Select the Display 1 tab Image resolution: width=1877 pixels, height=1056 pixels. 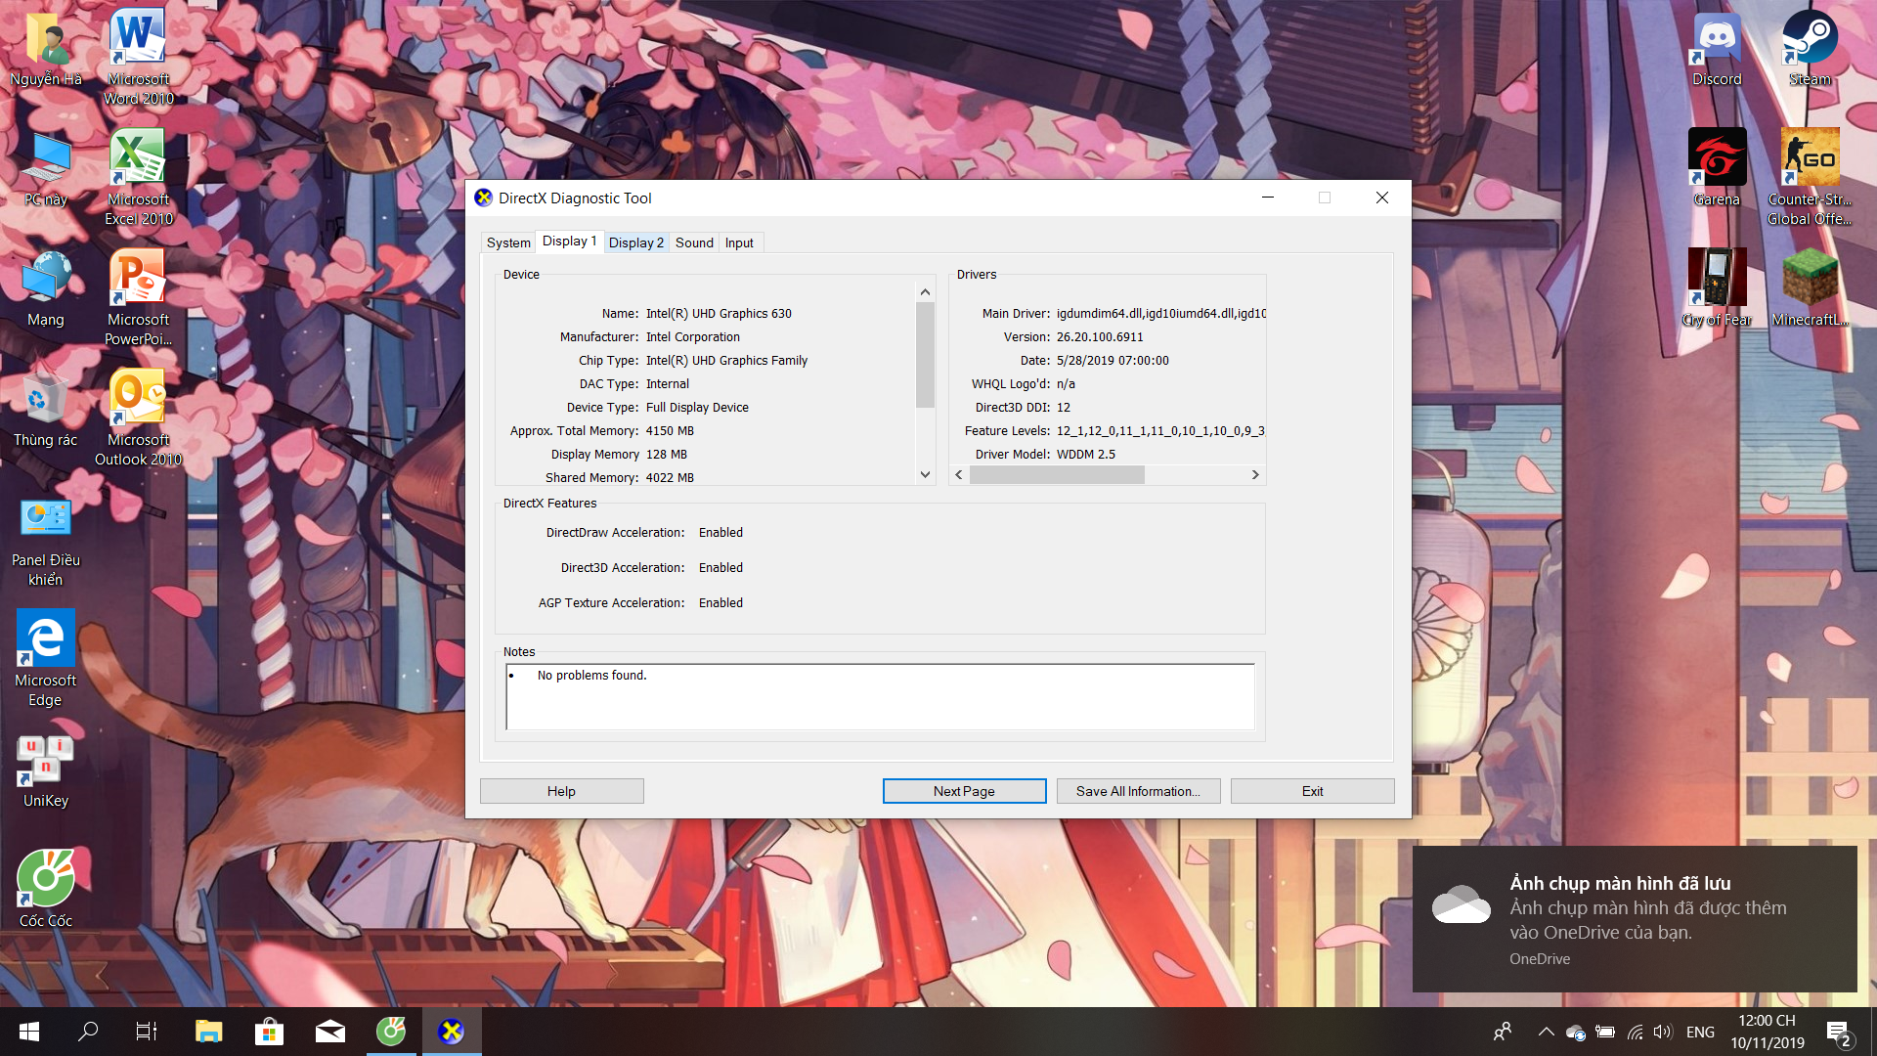[569, 241]
